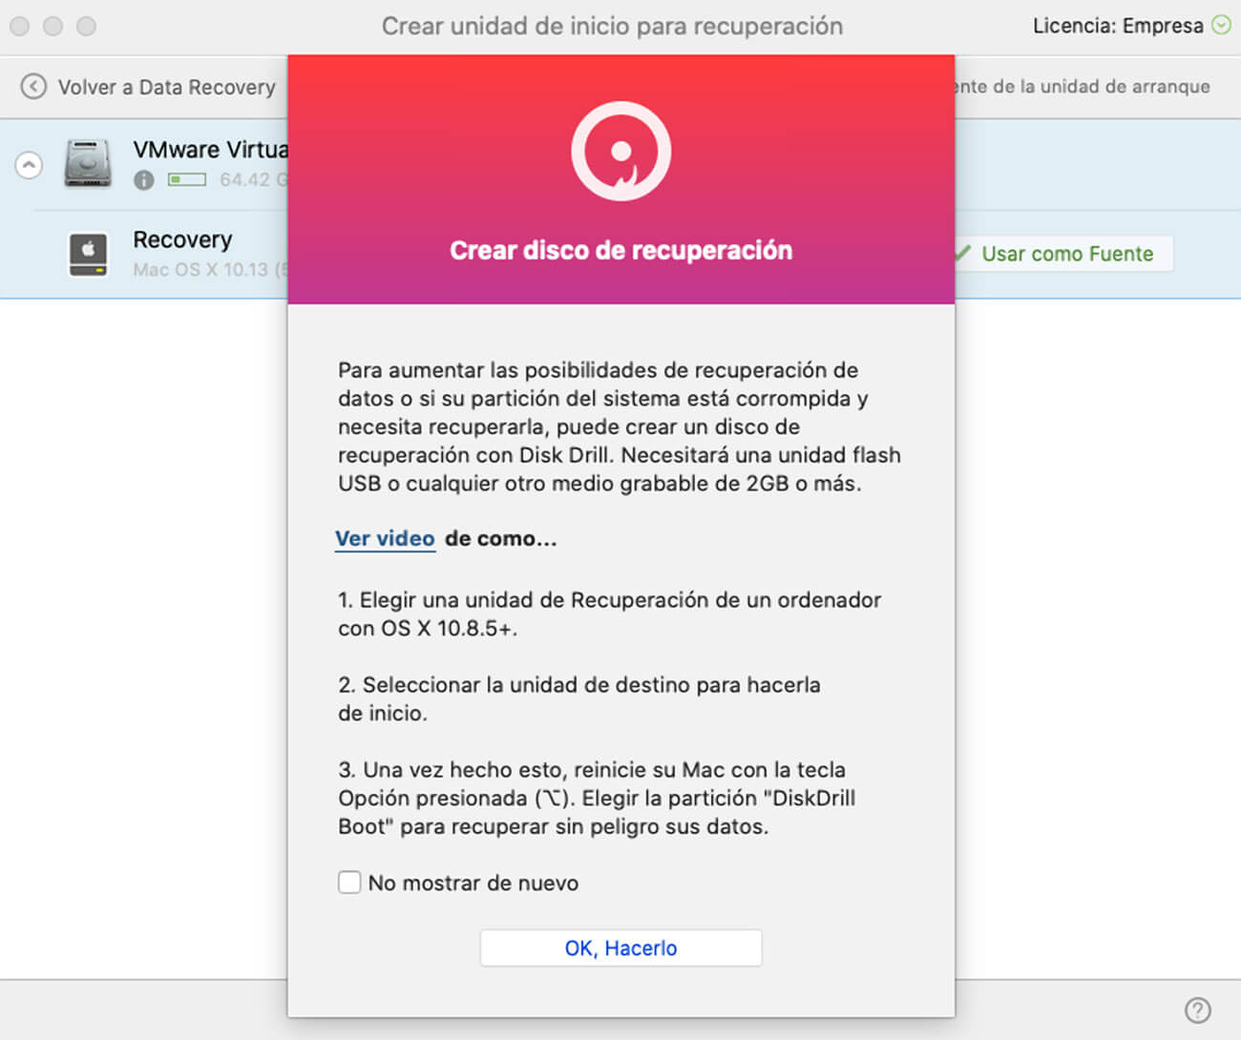
Task: Open the help question mark icon
Action: click(1198, 1009)
